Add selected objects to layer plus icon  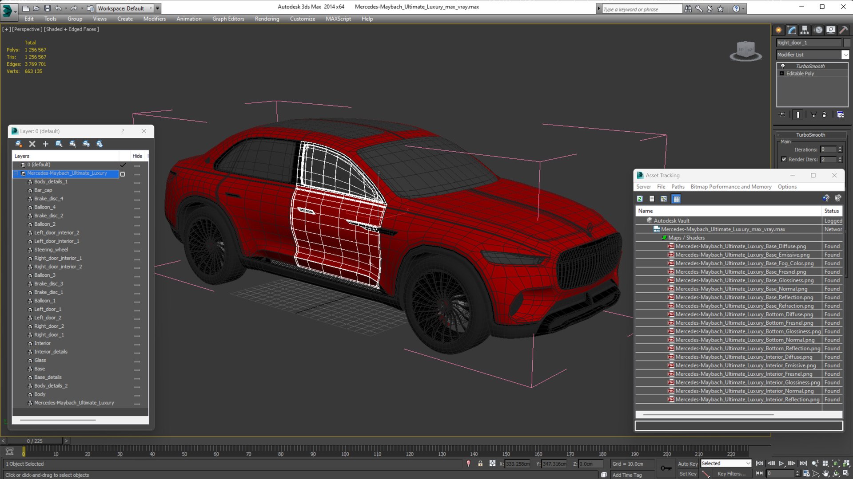pos(45,144)
